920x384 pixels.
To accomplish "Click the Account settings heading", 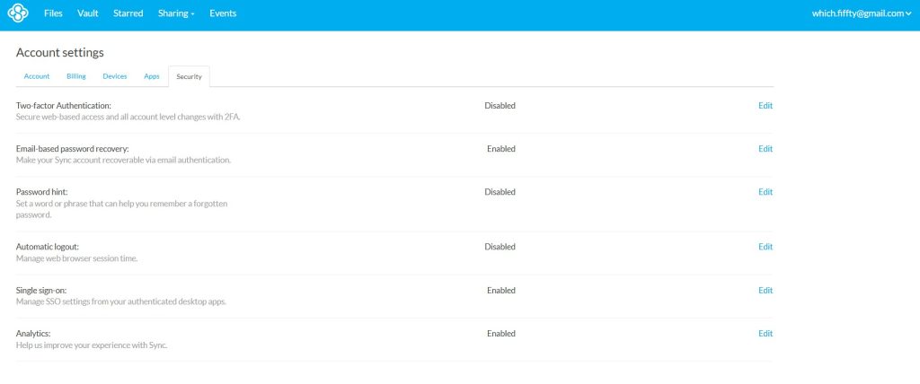I will point(60,52).
